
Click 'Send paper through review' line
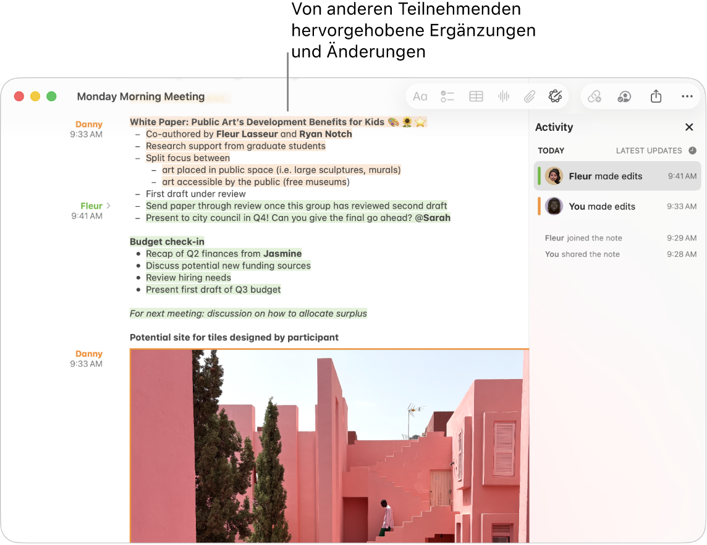(296, 206)
